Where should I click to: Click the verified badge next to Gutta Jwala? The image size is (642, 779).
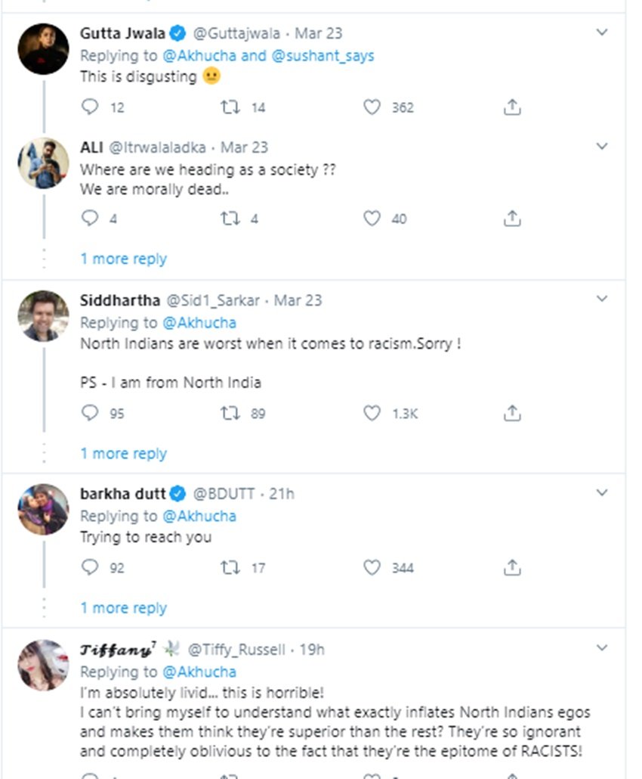click(x=177, y=33)
